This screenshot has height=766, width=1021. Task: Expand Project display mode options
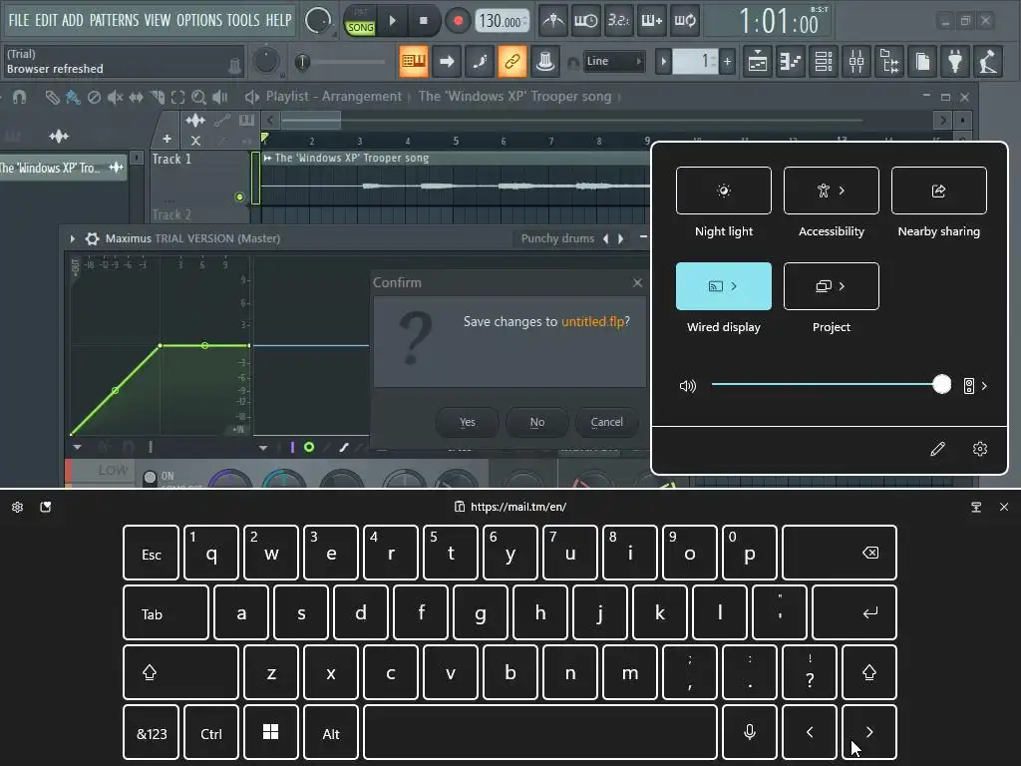tap(831, 286)
